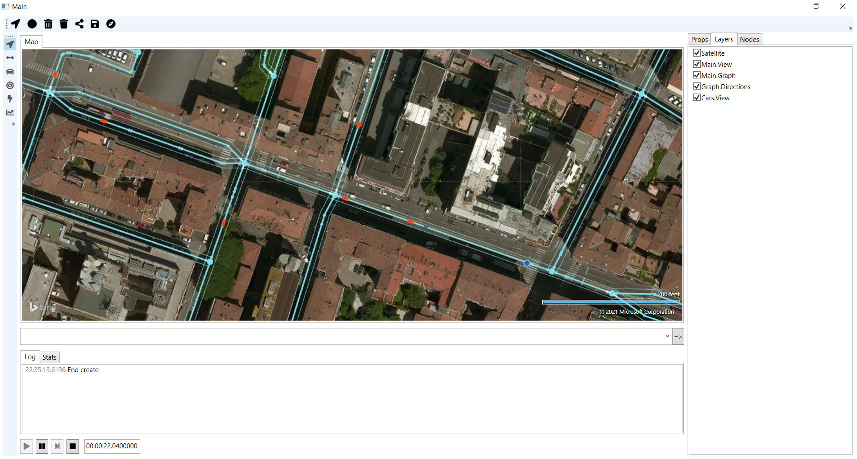This screenshot has height=459, width=857.
Task: Click the blue dot marker on map
Action: (527, 263)
